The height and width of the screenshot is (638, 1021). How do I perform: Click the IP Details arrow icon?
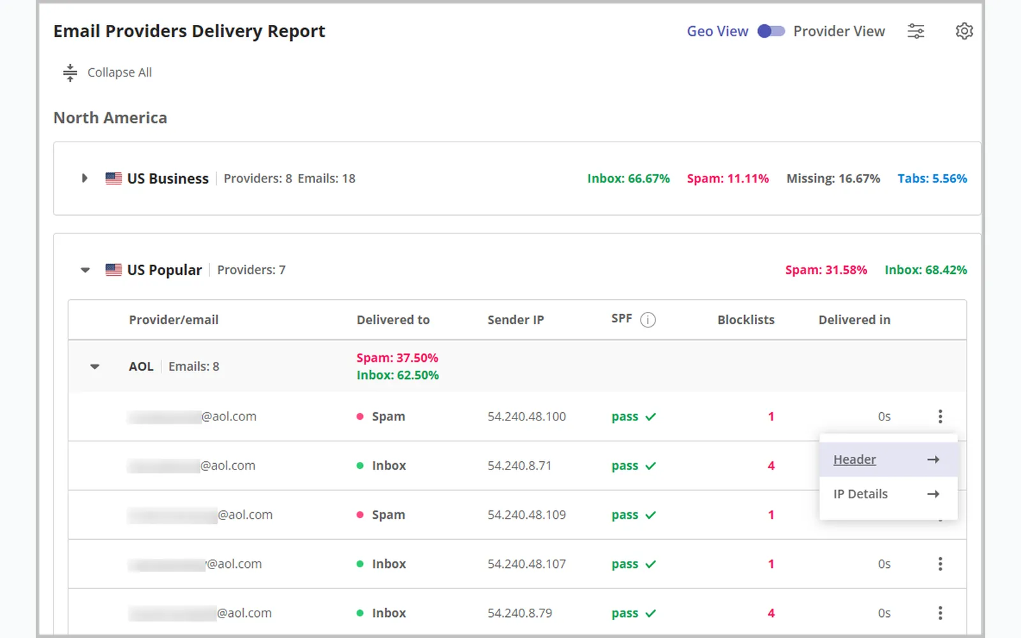point(933,494)
